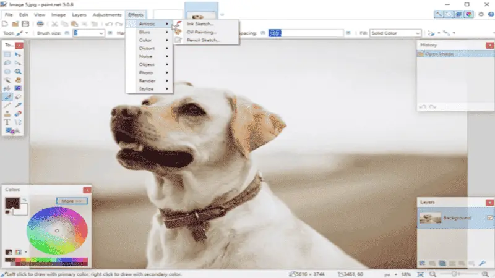Click the Print toolbar icon

click(40, 23)
